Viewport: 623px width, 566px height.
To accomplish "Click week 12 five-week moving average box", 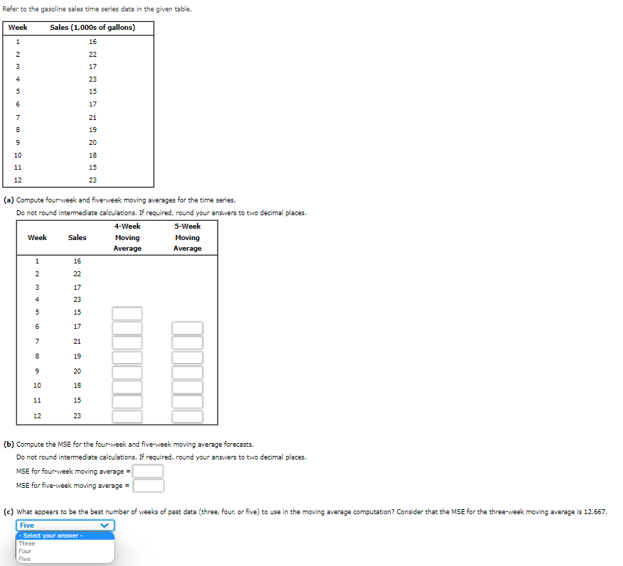I will (187, 417).
